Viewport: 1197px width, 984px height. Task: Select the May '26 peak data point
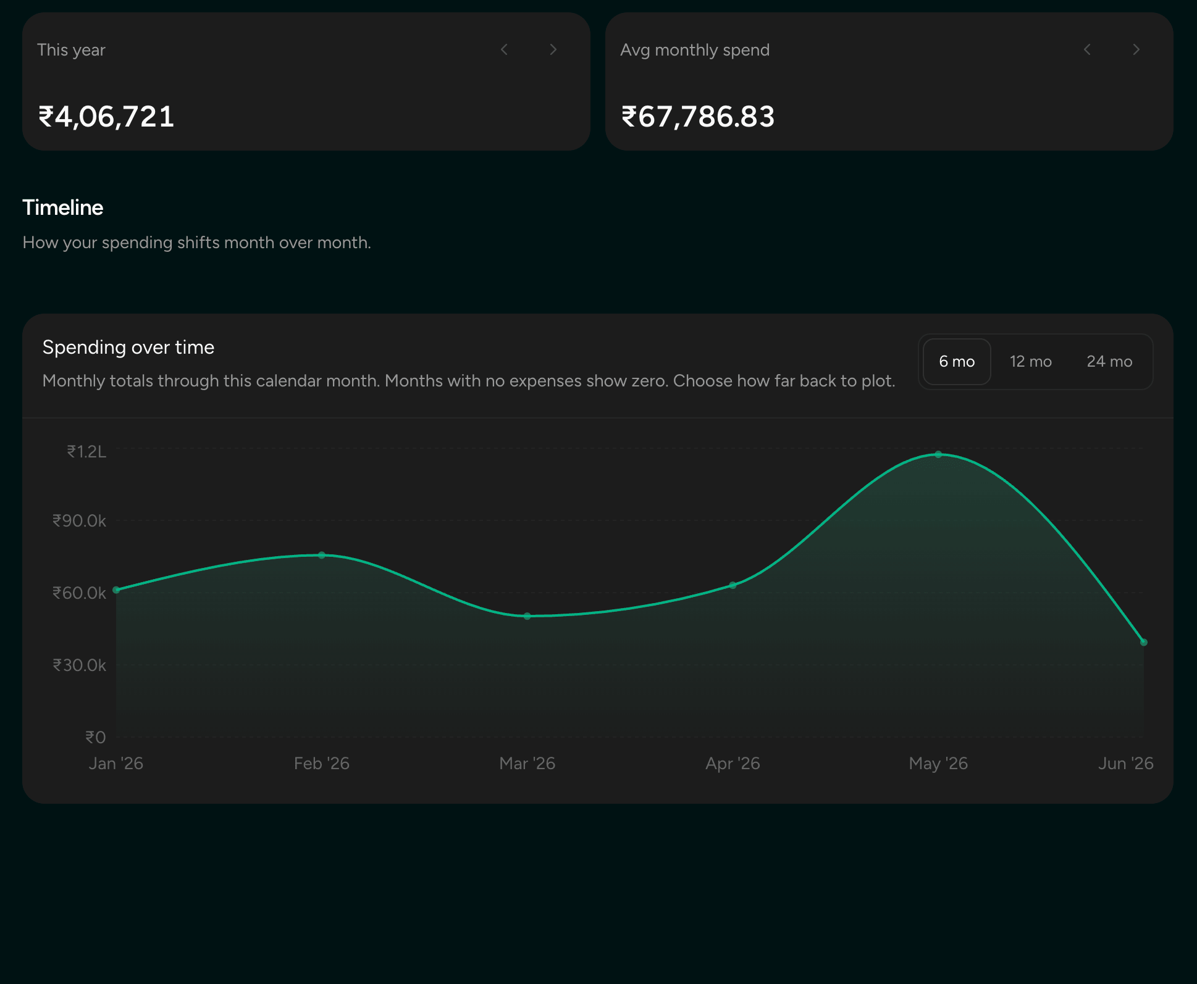point(938,454)
